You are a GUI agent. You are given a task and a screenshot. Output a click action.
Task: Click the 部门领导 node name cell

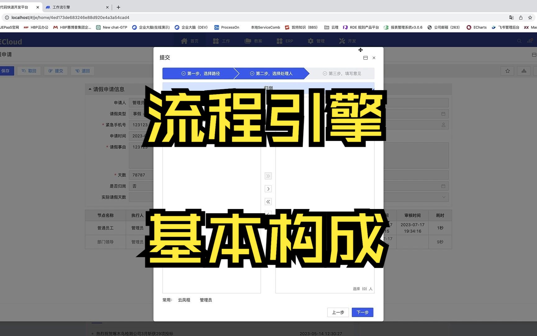pyautogui.click(x=105, y=242)
